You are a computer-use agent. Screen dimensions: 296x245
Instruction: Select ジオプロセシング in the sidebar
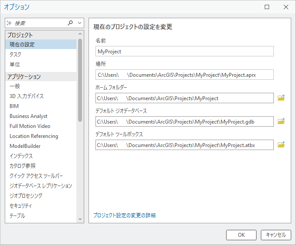(x=26, y=196)
